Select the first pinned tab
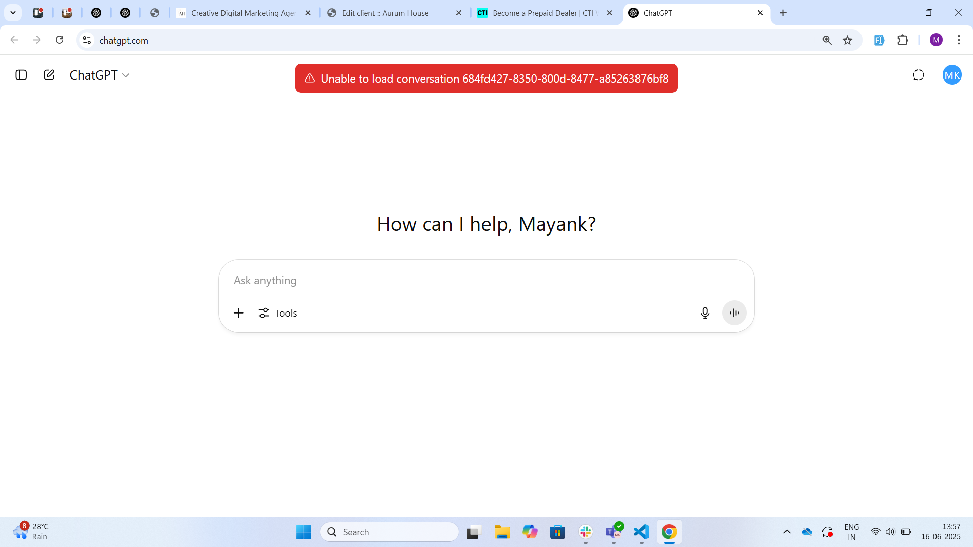The image size is (973, 547). (x=38, y=13)
